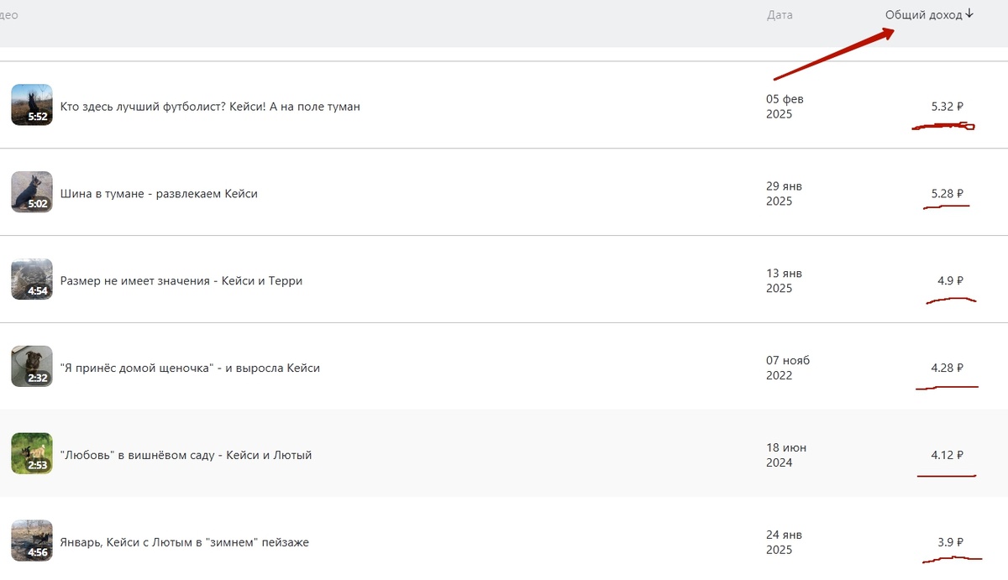Open thumbnail of the January landscape video
Image resolution: width=1008 pixels, height=580 pixels.
[32, 541]
